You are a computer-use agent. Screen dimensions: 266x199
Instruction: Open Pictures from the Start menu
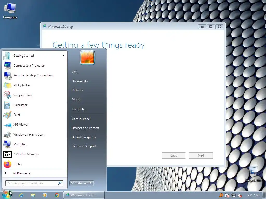point(77,90)
